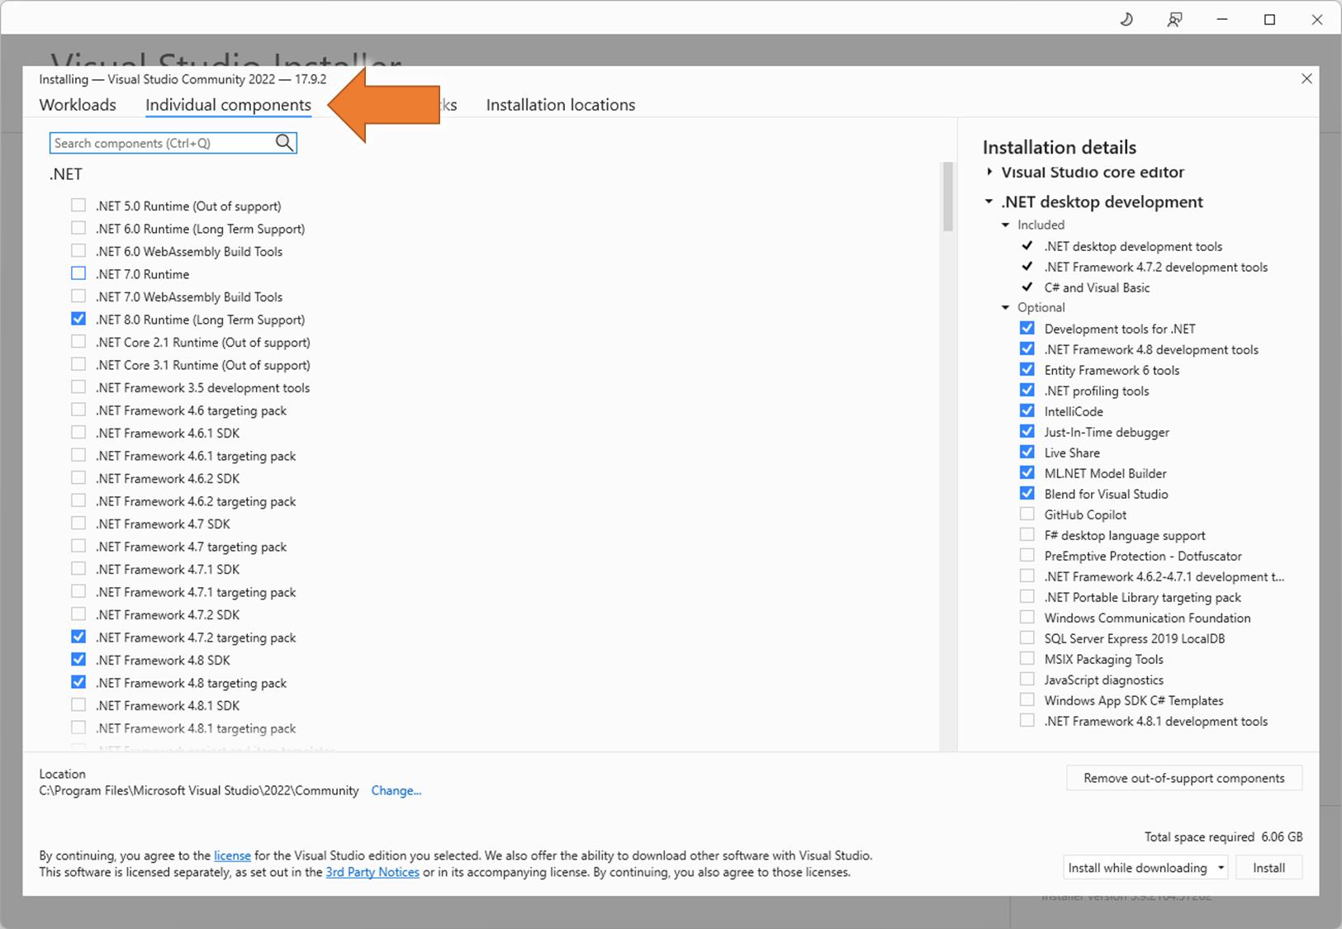Check .NET 5.0 Runtime (Out of support)
Viewport: 1342px width, 929px height.
click(78, 206)
